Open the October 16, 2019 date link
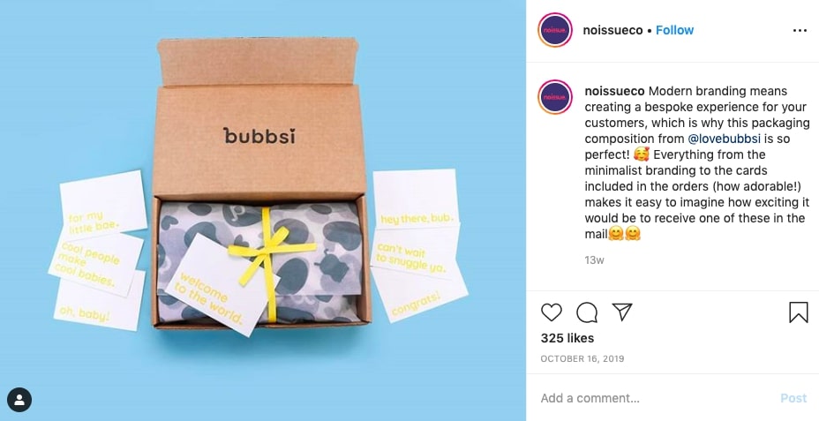Image resolution: width=819 pixels, height=421 pixels. 582,359
